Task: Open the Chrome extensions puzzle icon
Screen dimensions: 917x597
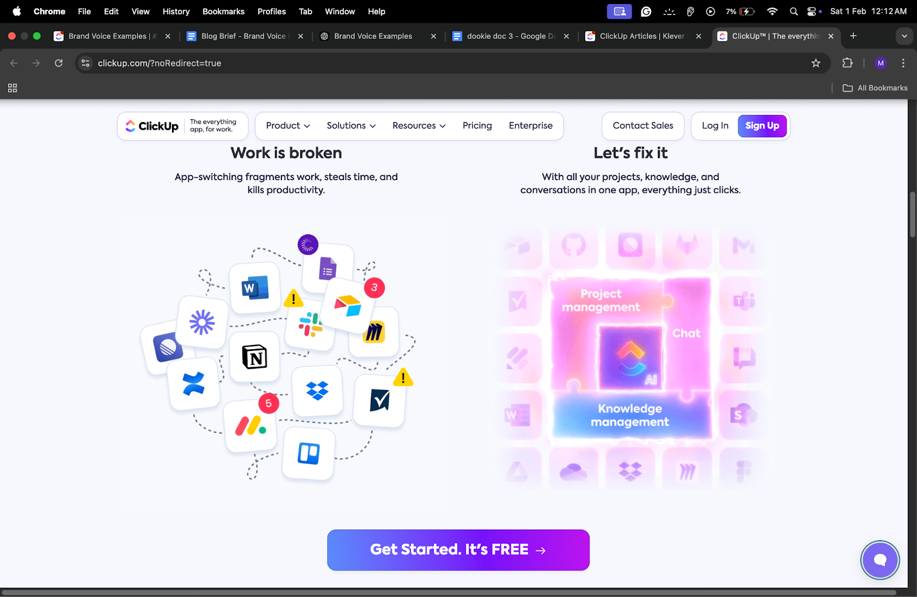Action: pyautogui.click(x=847, y=63)
